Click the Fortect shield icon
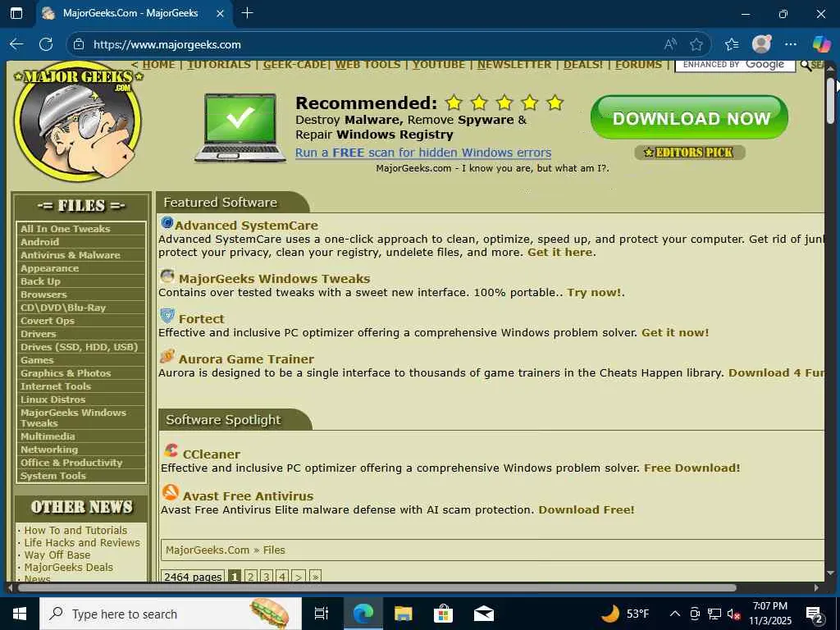 pos(167,316)
